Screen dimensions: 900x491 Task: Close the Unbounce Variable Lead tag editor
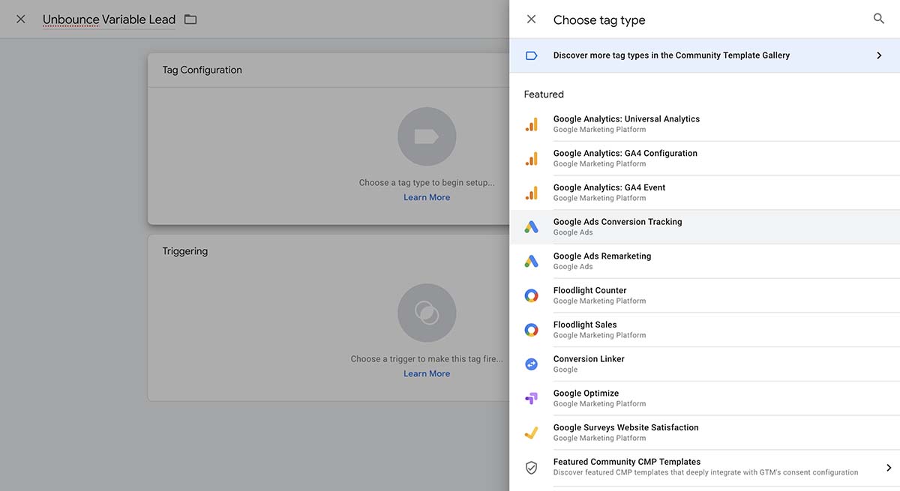(21, 19)
